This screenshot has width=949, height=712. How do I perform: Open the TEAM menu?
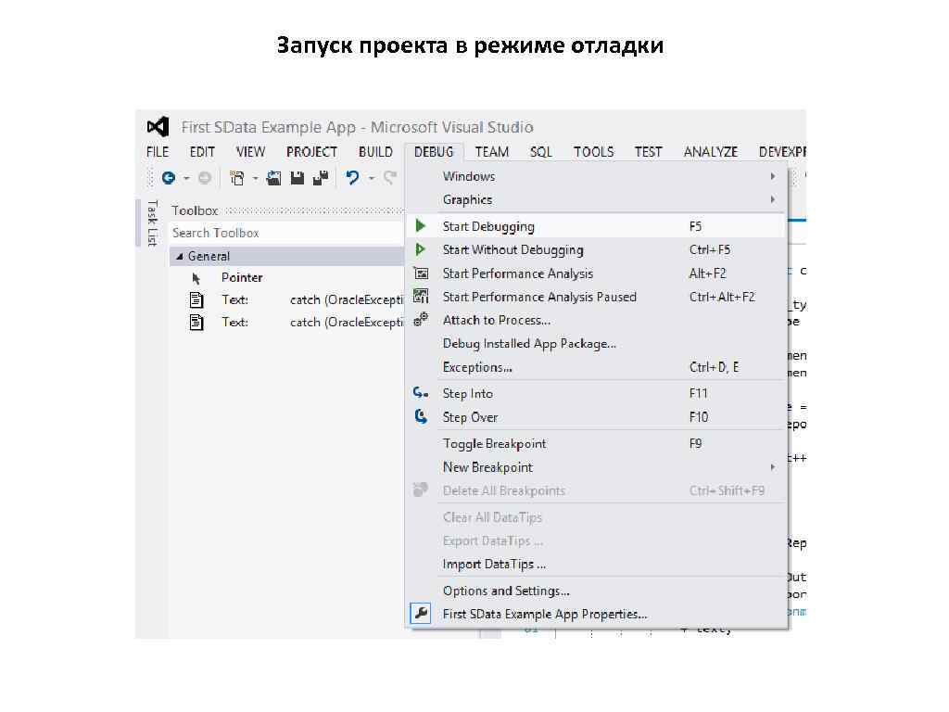[492, 151]
